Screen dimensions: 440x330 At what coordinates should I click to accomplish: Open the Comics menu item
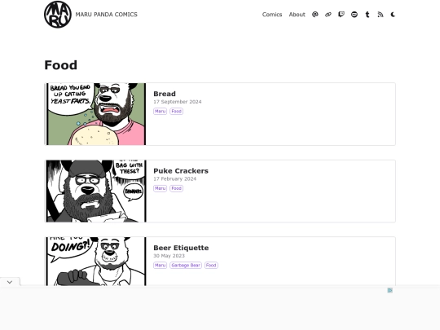[272, 15]
